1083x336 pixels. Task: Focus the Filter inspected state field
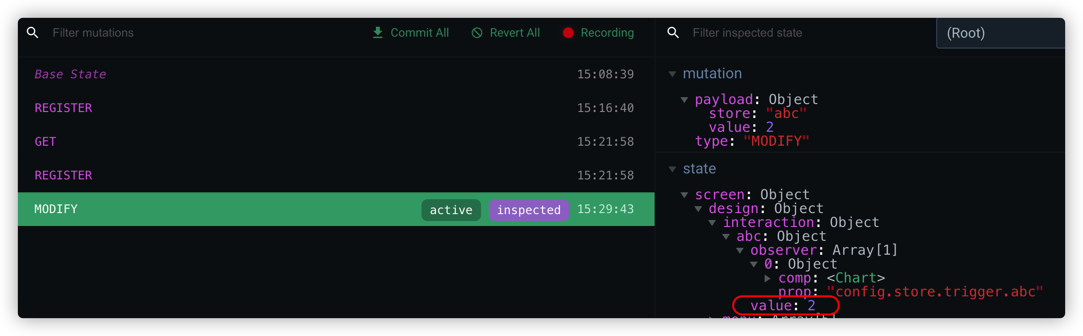point(803,33)
